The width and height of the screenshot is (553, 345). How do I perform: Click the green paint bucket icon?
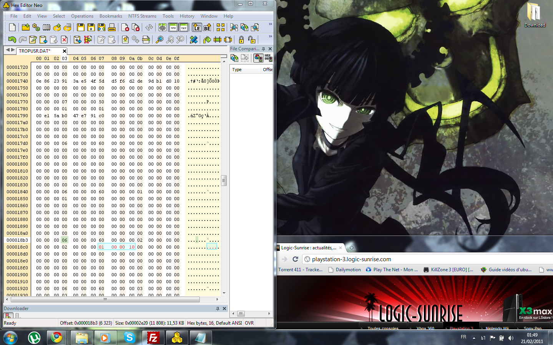point(207,40)
